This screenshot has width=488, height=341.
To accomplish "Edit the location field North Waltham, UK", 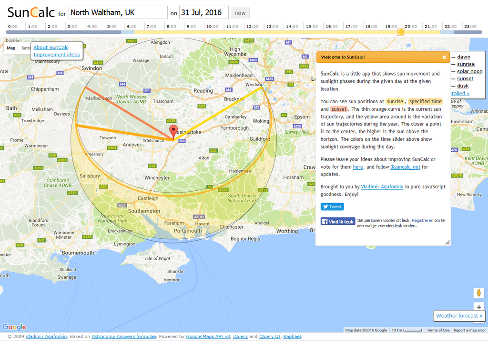I will tap(118, 13).
